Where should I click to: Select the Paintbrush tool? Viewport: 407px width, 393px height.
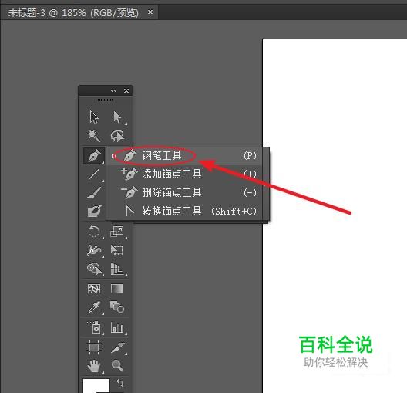point(94,192)
